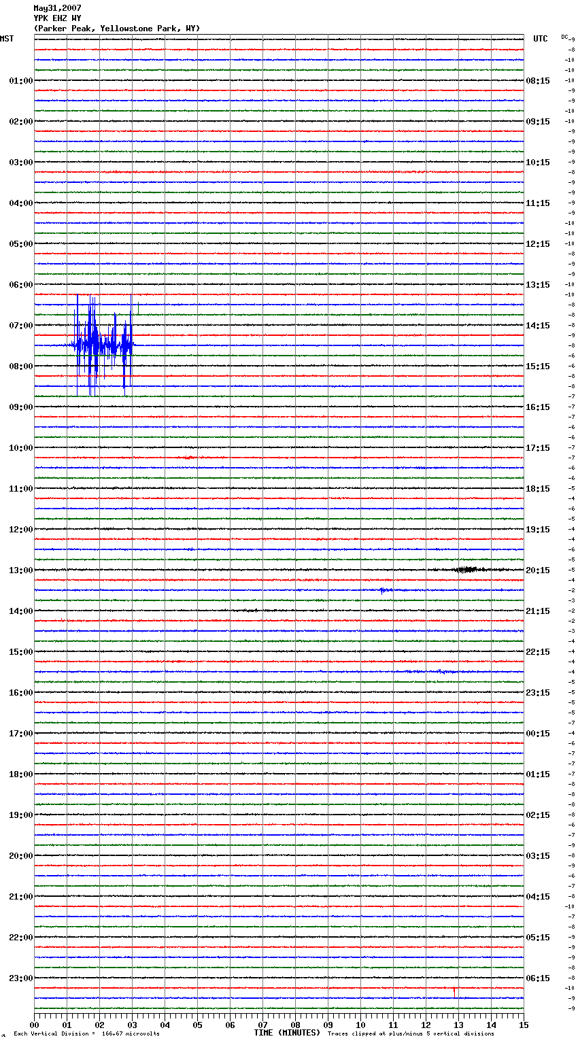Click the 02:00 MST time label

(21, 122)
